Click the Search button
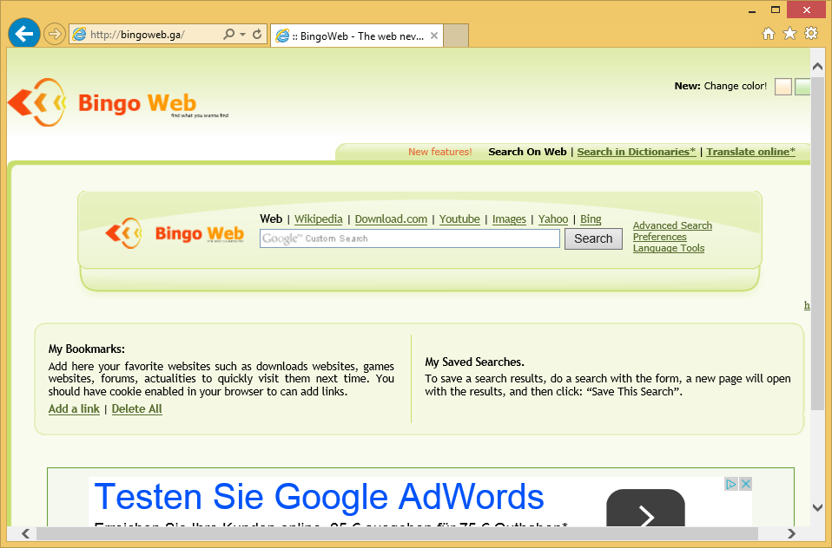The image size is (832, 548). [x=593, y=238]
